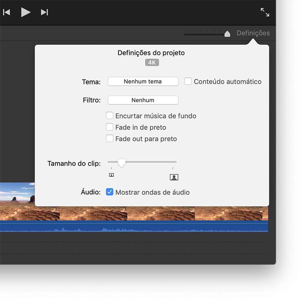Enter fullscreen playback with the arrows icon
Viewport: 305px width, 308px height.
click(265, 12)
